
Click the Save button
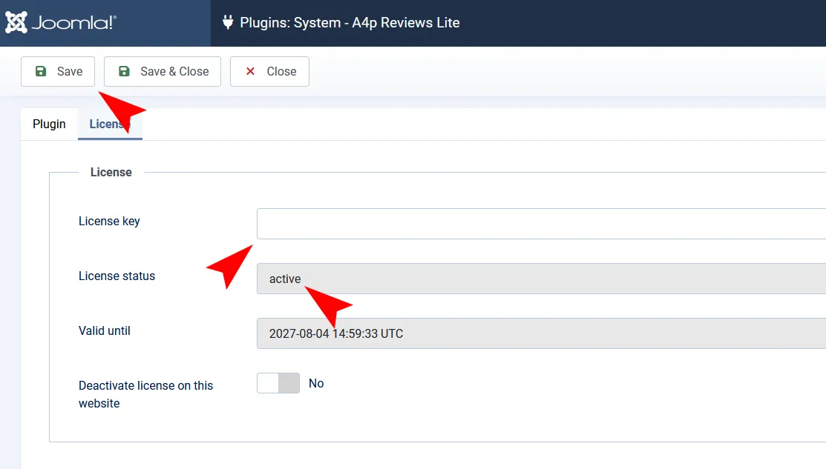tap(58, 72)
